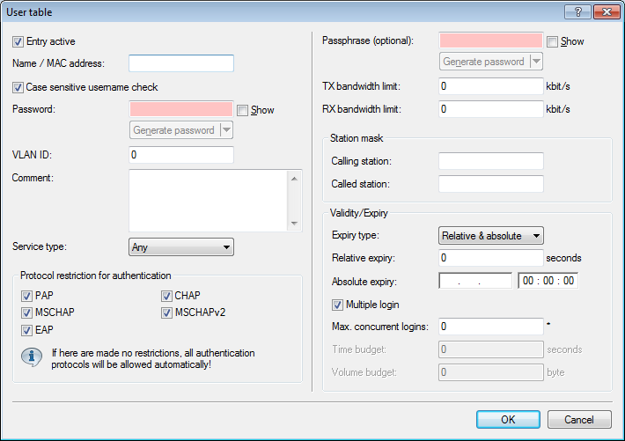
Task: Toggle Case sensitive username check
Action: click(x=18, y=87)
